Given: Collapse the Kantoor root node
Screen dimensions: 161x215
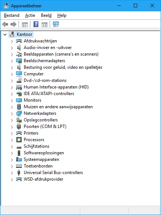Looking at the screenshot, I should coord(5,34).
